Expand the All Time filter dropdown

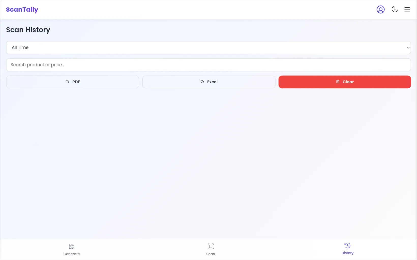[208, 47]
